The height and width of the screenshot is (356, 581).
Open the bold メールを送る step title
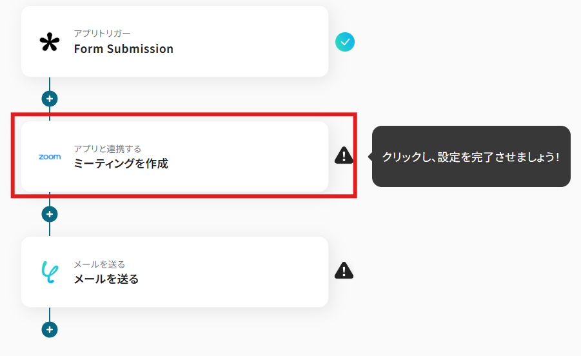coord(106,279)
